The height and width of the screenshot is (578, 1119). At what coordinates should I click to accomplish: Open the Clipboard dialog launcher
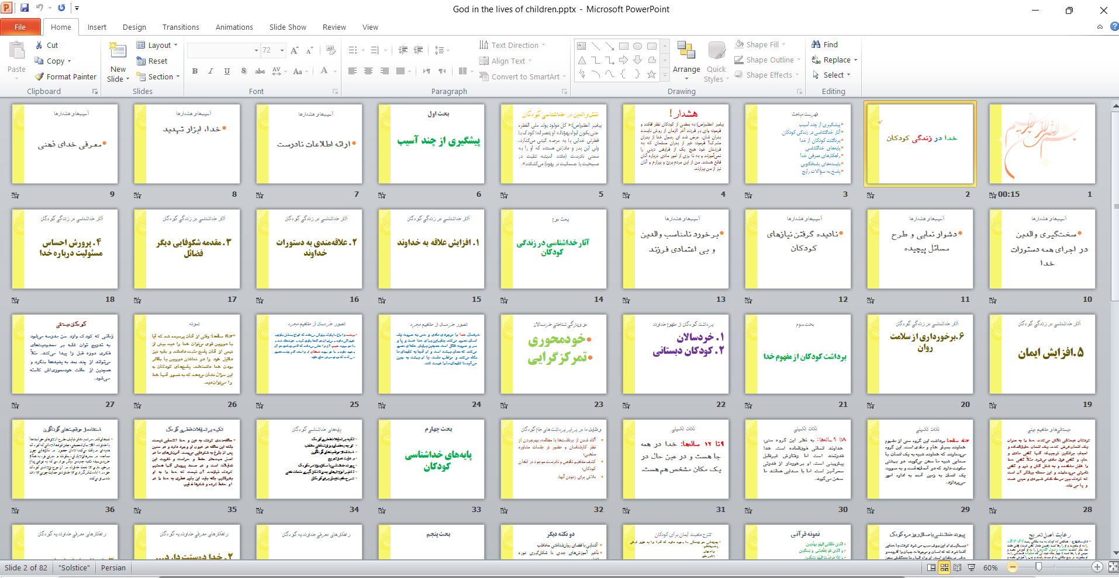(95, 92)
